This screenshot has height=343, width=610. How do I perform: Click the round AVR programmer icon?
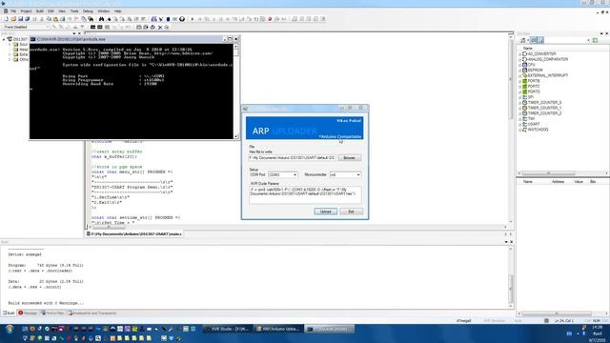[182, 19]
